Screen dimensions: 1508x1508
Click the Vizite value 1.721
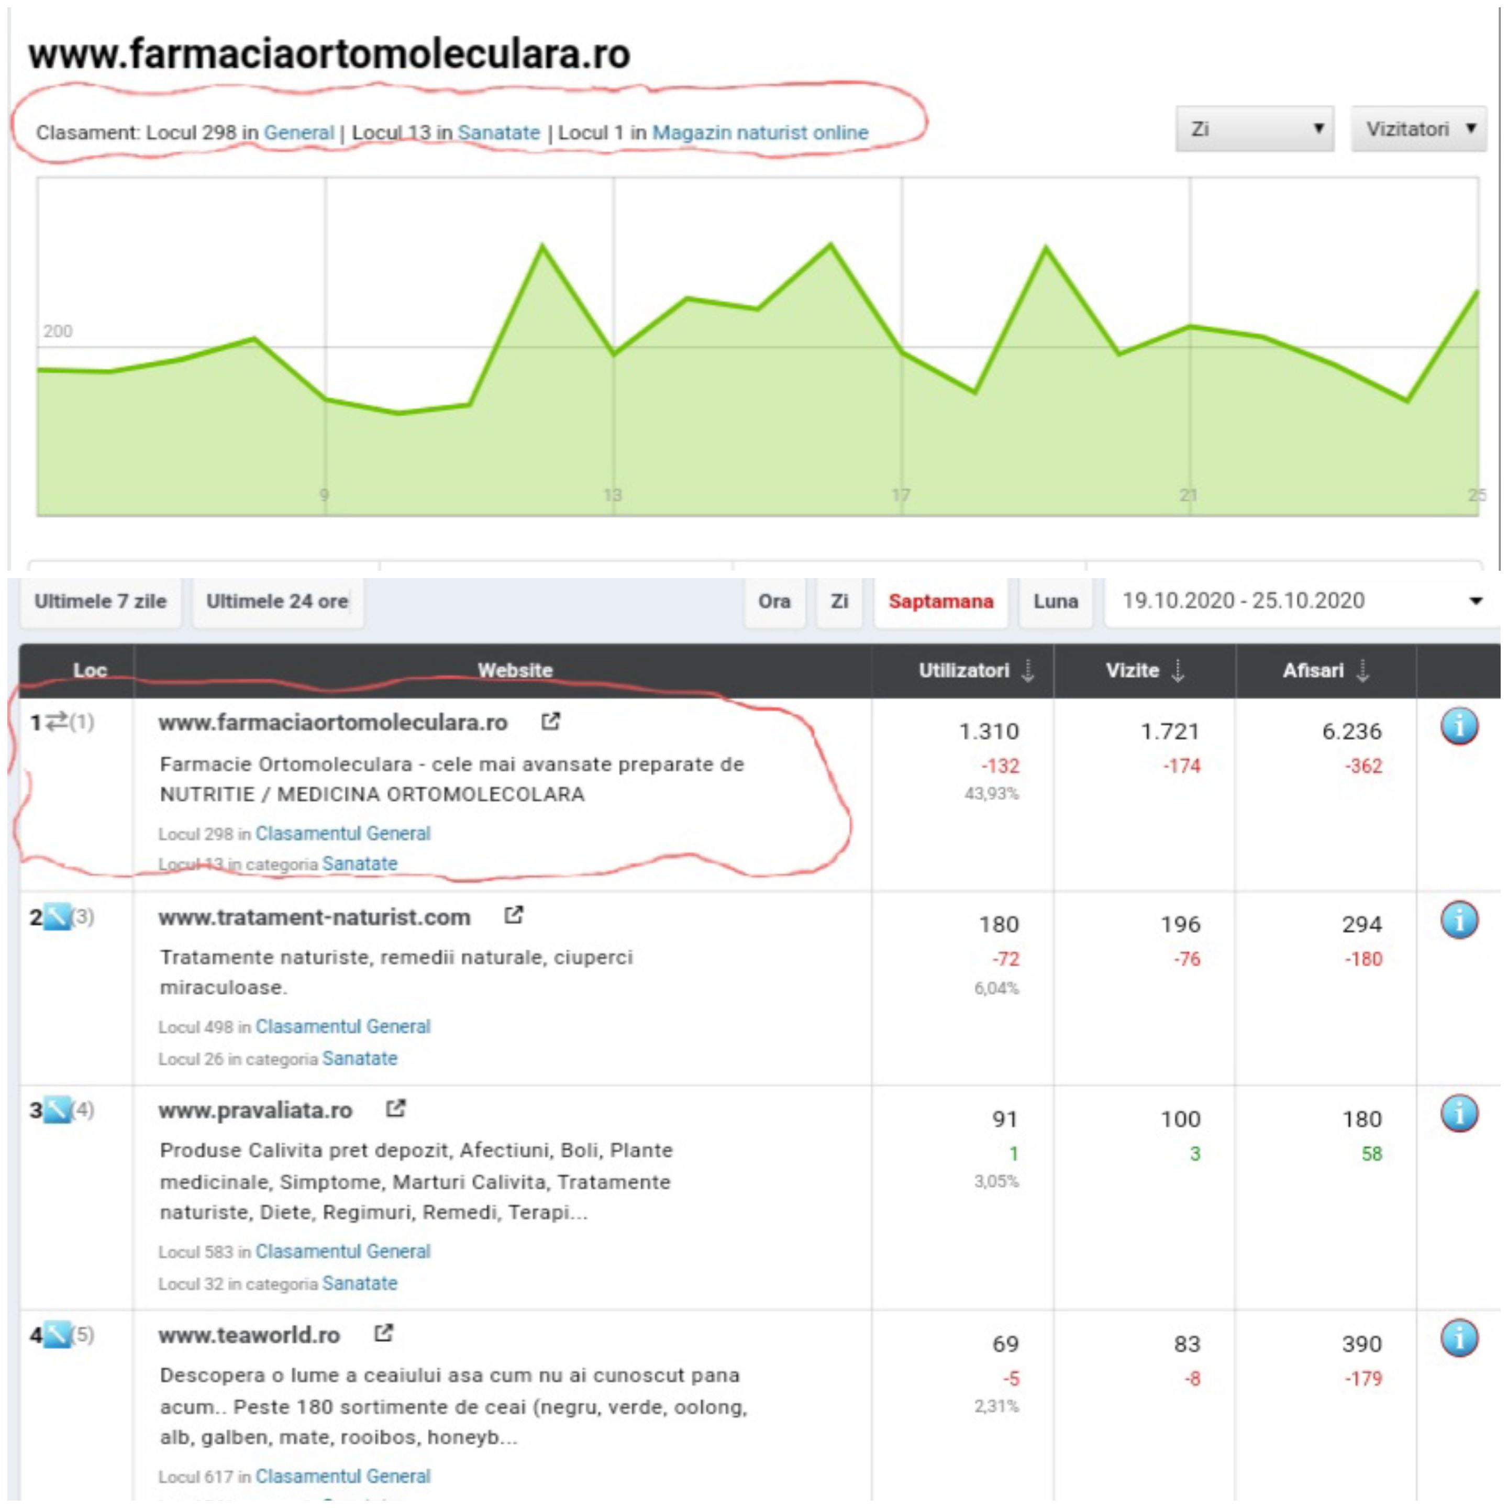point(1170,731)
